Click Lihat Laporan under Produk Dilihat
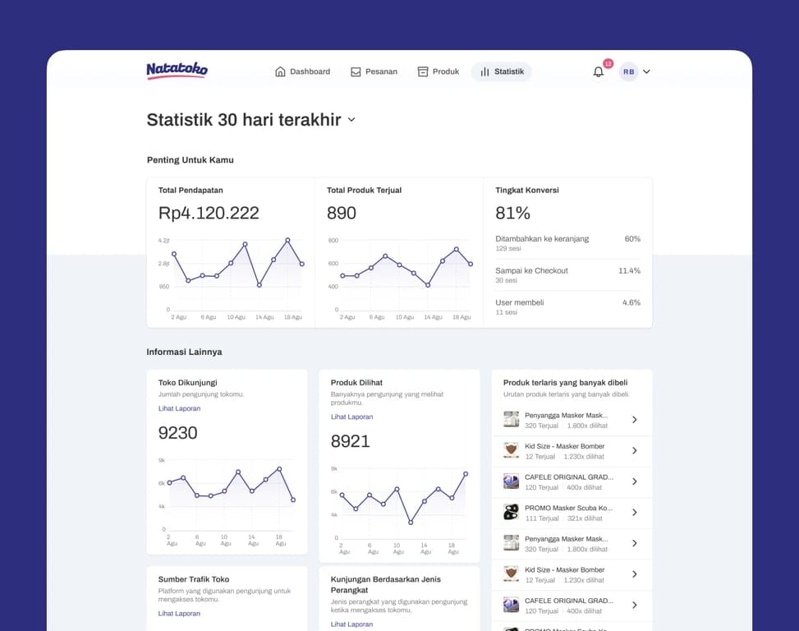Viewport: 799px width, 631px height. point(351,417)
